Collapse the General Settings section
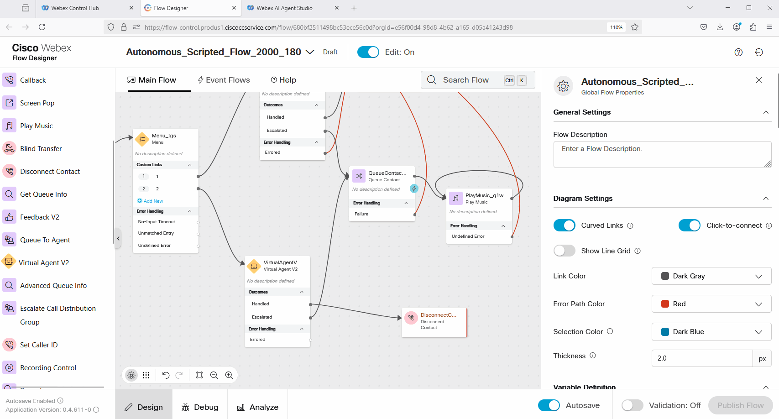 [766, 112]
